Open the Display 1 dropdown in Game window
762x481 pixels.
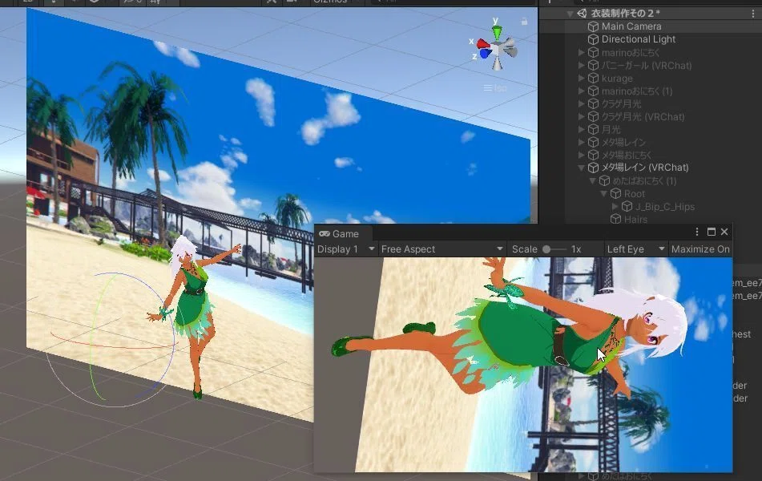(345, 249)
